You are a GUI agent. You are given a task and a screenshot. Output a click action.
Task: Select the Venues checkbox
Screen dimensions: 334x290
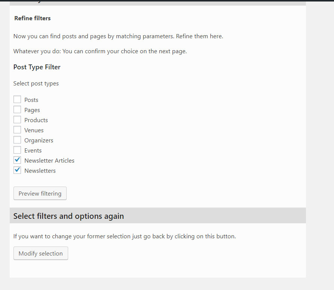(17, 130)
